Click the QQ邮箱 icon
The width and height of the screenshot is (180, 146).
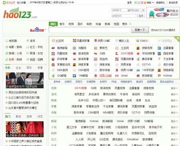[x=53, y=76]
